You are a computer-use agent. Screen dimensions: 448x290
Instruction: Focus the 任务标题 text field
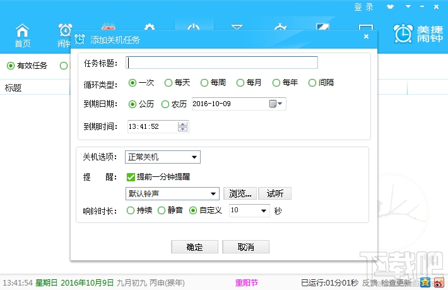click(x=221, y=63)
